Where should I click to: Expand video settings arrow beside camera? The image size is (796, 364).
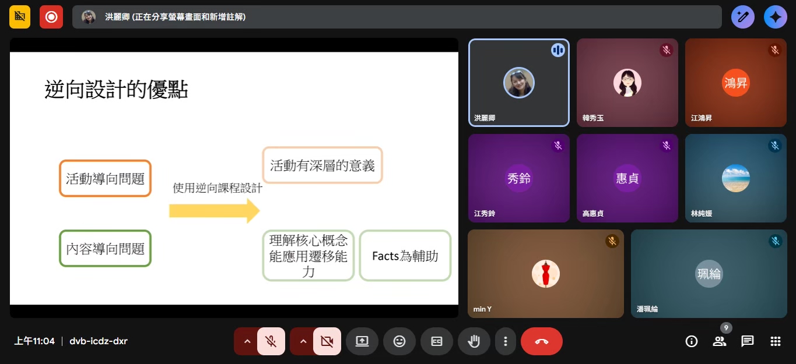(303, 341)
